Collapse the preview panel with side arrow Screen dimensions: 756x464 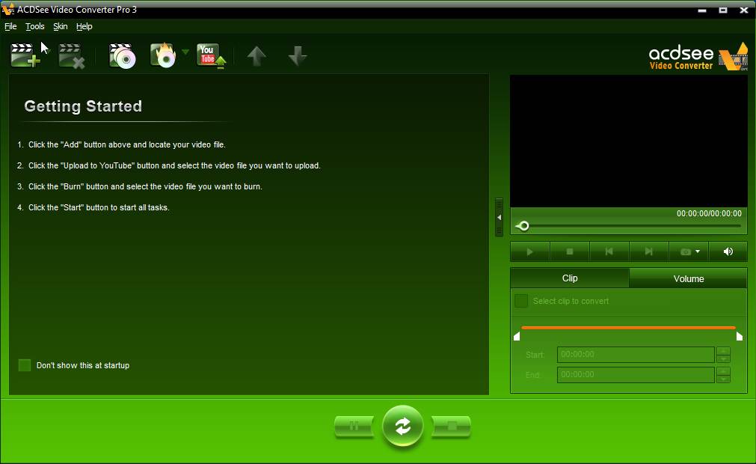(499, 218)
